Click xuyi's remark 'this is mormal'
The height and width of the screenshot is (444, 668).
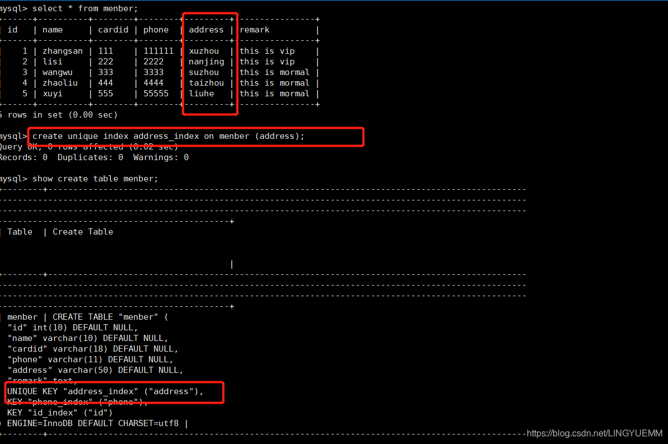click(x=275, y=94)
